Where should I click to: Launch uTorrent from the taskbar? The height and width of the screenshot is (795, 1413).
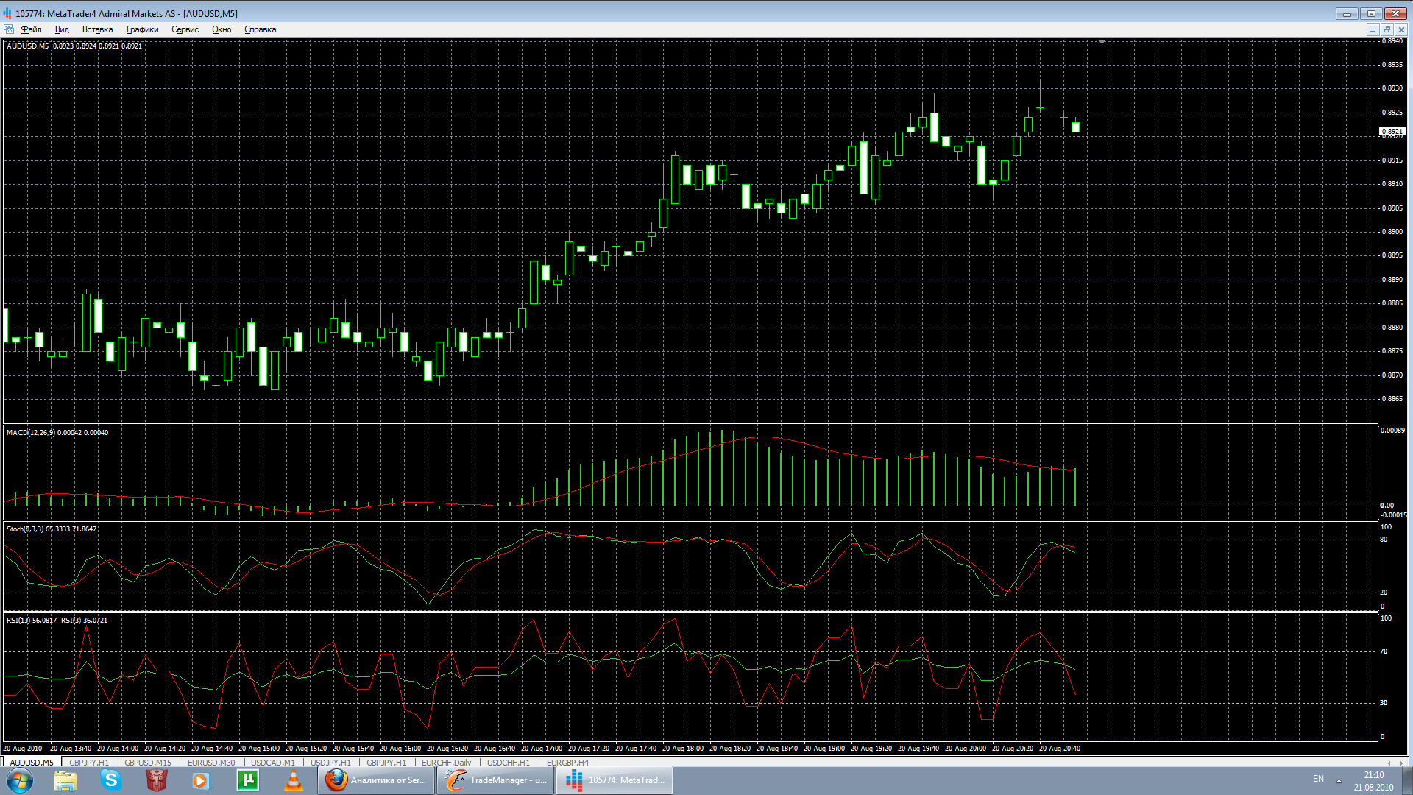tap(247, 780)
